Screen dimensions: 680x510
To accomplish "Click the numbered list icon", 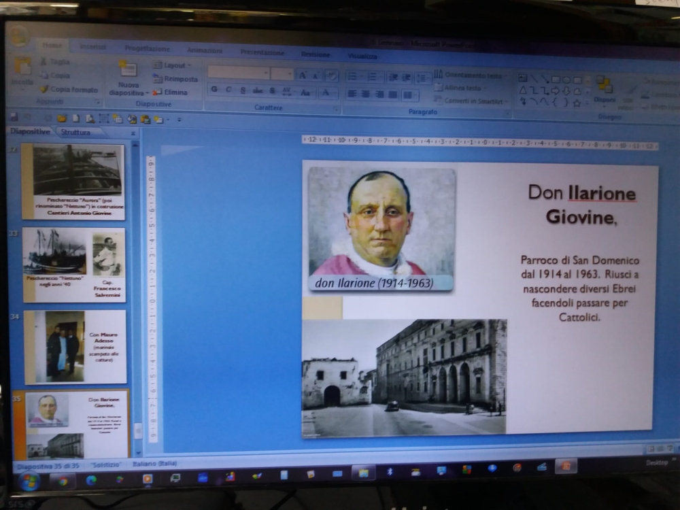I will point(373,78).
